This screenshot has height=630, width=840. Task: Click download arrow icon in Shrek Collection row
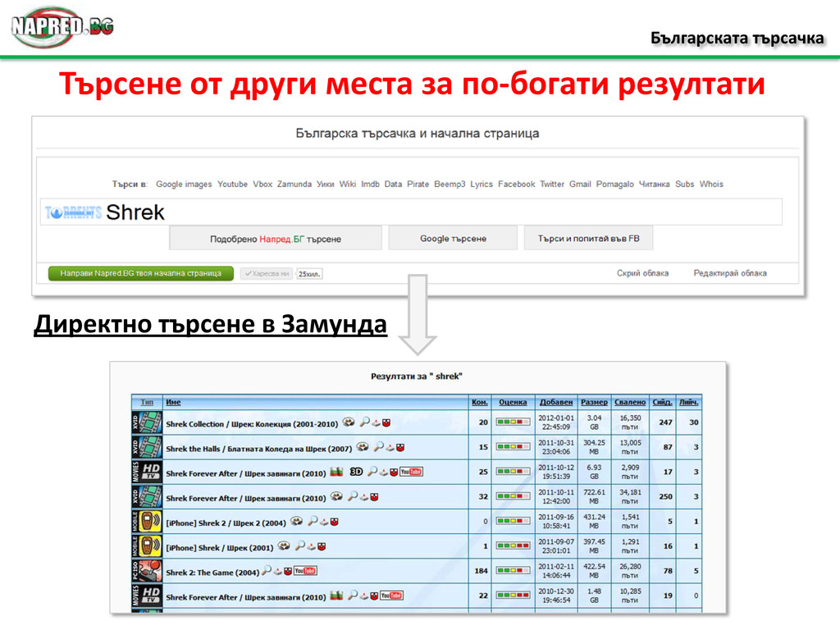[x=376, y=423]
